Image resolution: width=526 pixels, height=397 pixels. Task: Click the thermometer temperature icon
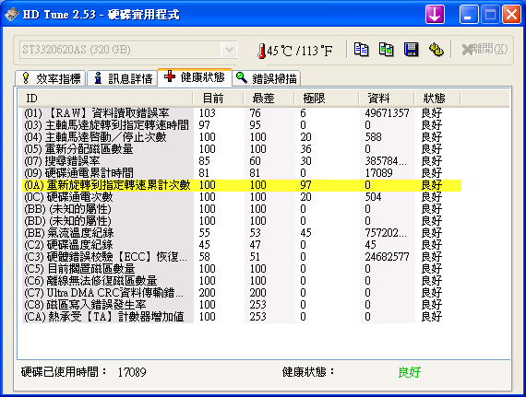click(x=262, y=51)
